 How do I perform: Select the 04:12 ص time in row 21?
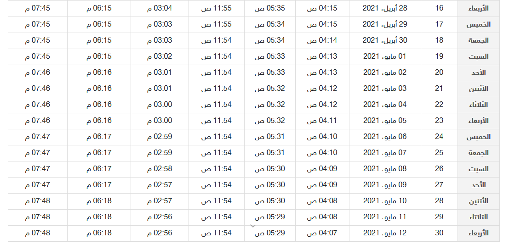pyautogui.click(x=322, y=89)
